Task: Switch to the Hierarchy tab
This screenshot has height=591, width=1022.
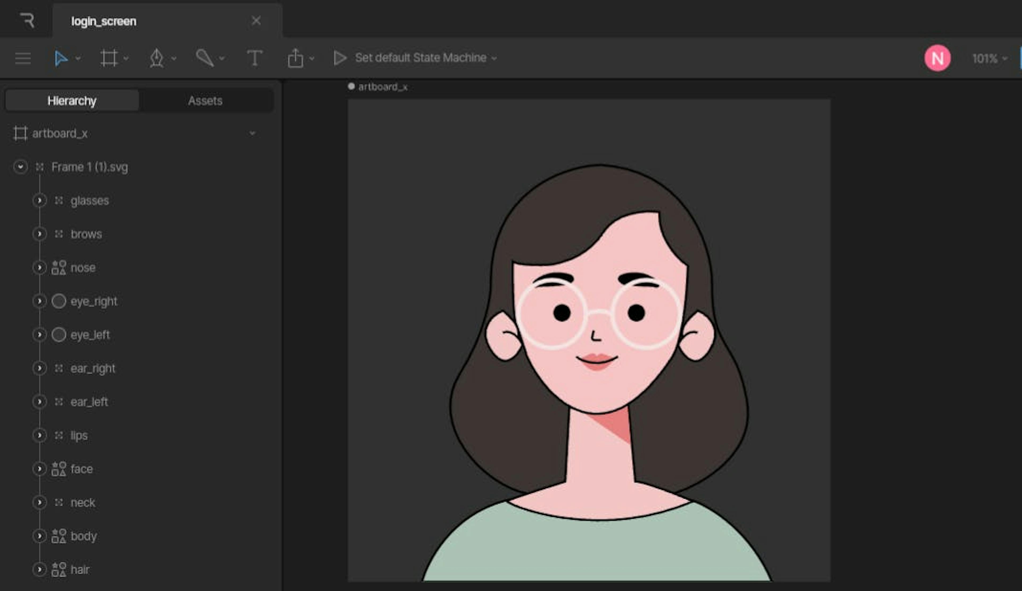Action: (x=72, y=101)
